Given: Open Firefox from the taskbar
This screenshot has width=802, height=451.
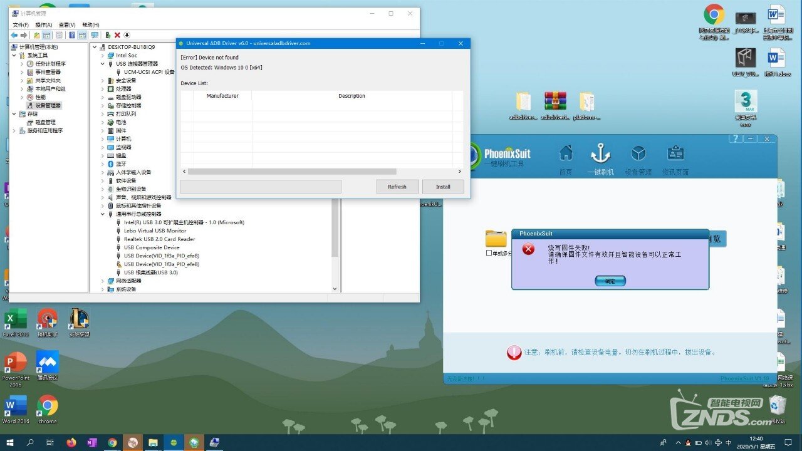Looking at the screenshot, I should (x=71, y=442).
